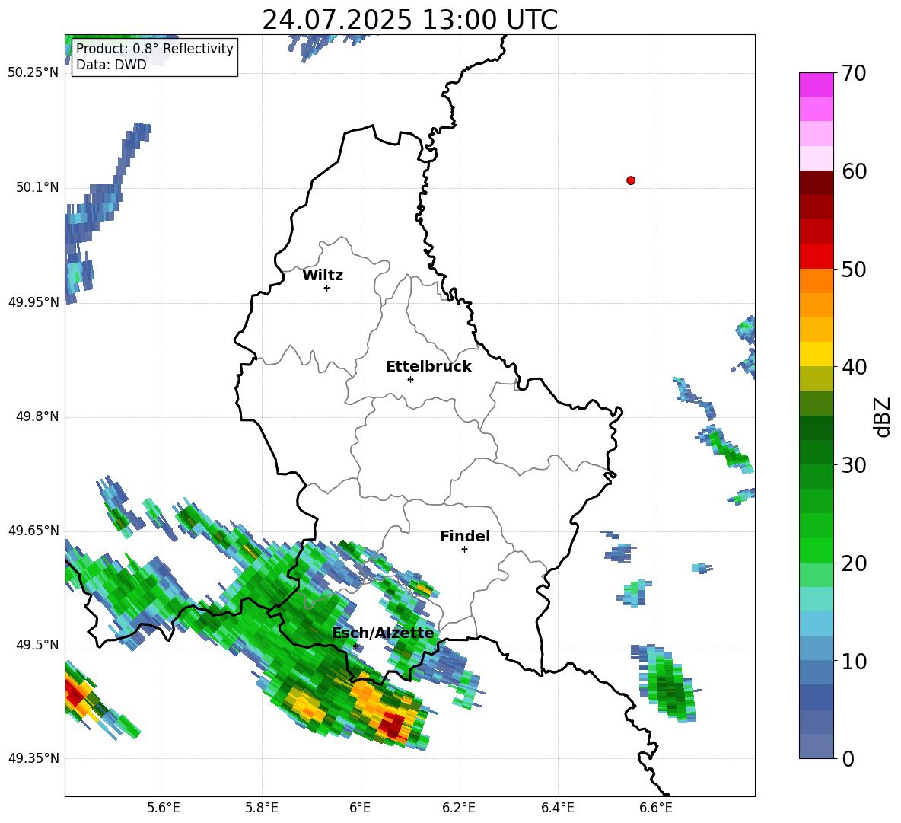Click the dark red colorbar band below 60
The width and height of the screenshot is (901, 823).
click(x=816, y=183)
